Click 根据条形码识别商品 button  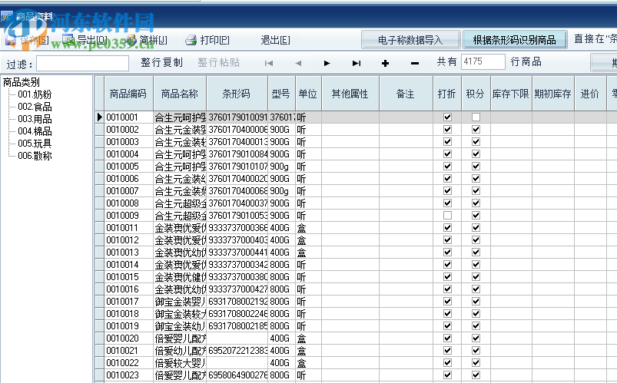coord(515,40)
